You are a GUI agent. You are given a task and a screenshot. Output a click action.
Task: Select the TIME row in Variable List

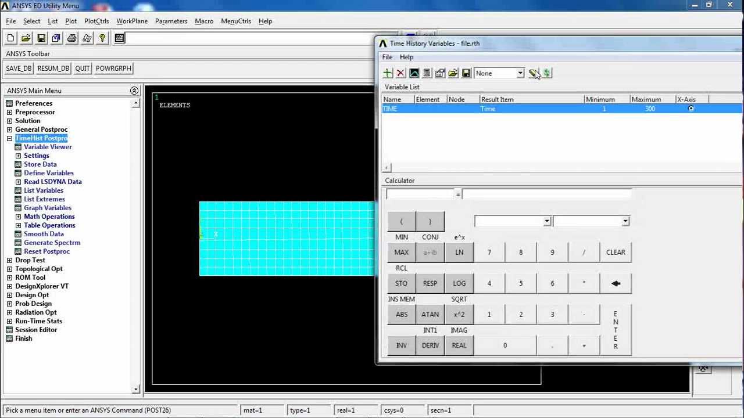(x=562, y=109)
